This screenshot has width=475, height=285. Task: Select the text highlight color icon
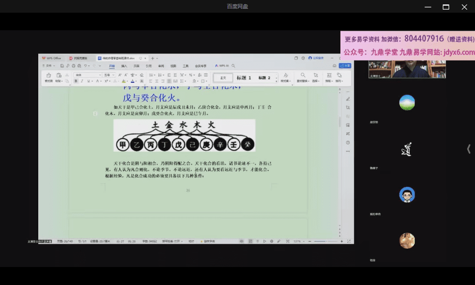point(123,81)
